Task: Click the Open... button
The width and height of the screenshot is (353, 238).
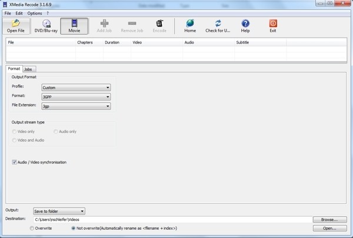Action: (x=330, y=229)
